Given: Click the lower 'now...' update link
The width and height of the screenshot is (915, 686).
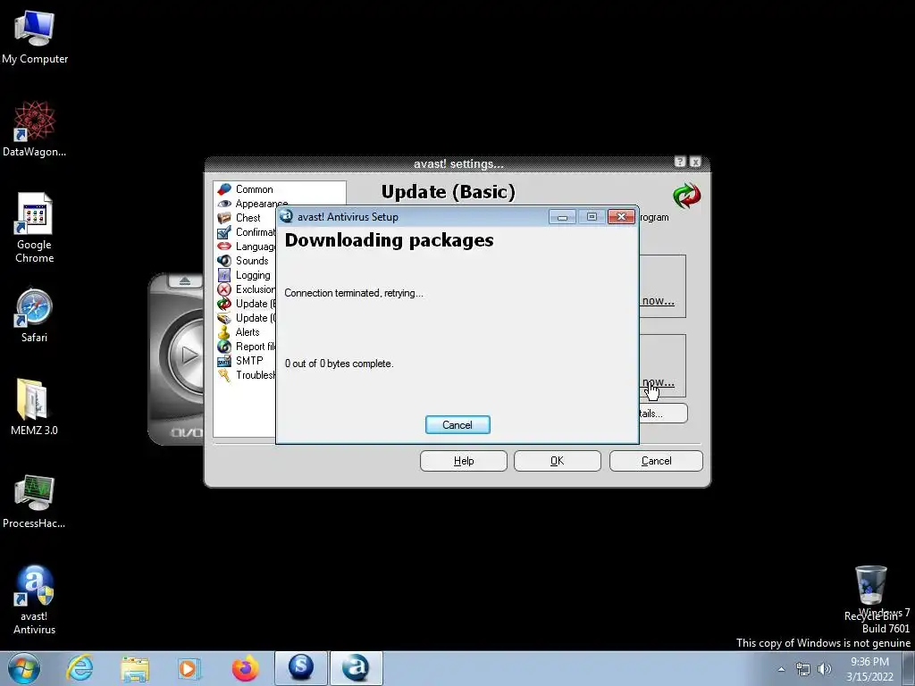Looking at the screenshot, I should (658, 382).
